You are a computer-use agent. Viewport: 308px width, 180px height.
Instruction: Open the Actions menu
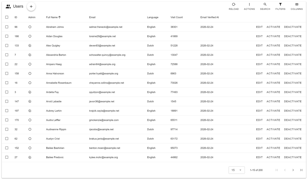pos(249,7)
